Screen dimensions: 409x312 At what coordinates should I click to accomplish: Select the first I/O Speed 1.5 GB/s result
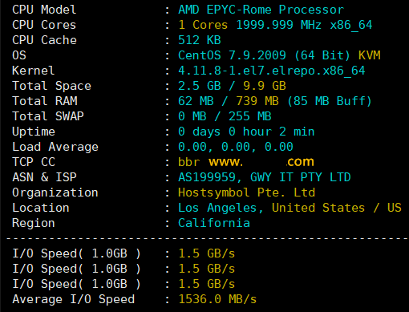point(206,253)
